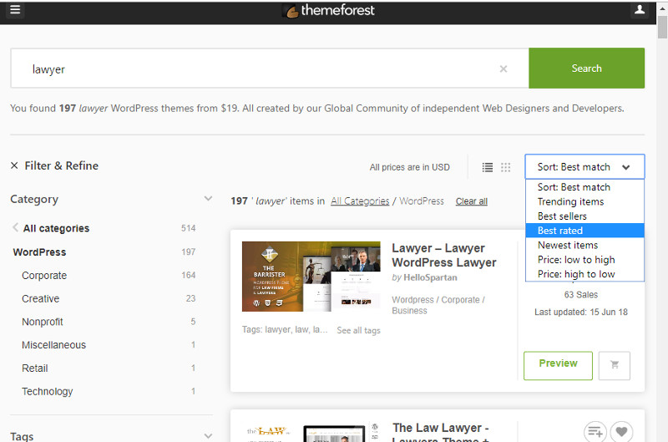Filter by Corporate category

[44, 276]
